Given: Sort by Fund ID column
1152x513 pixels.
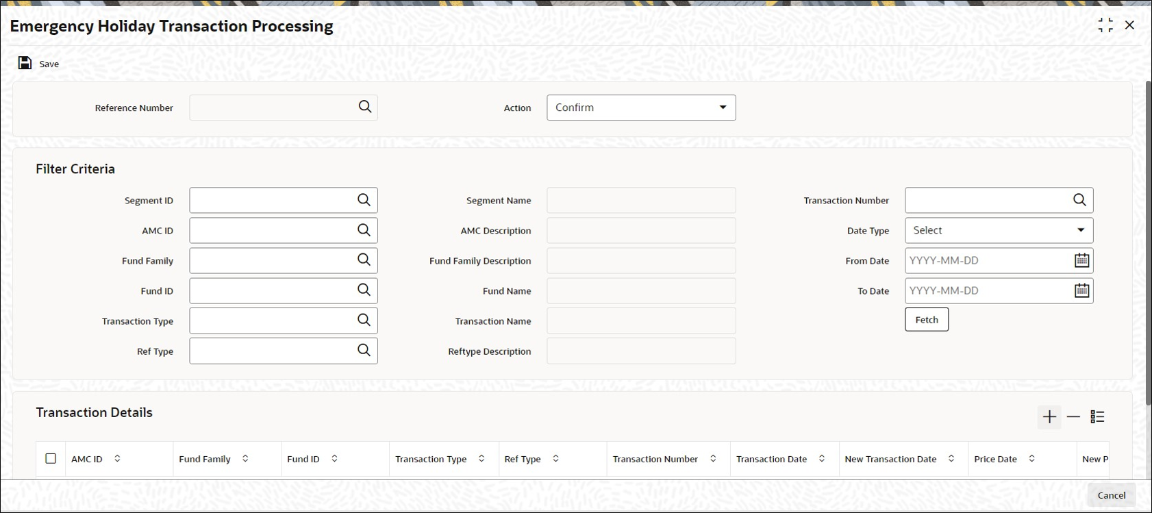Looking at the screenshot, I should [x=334, y=458].
